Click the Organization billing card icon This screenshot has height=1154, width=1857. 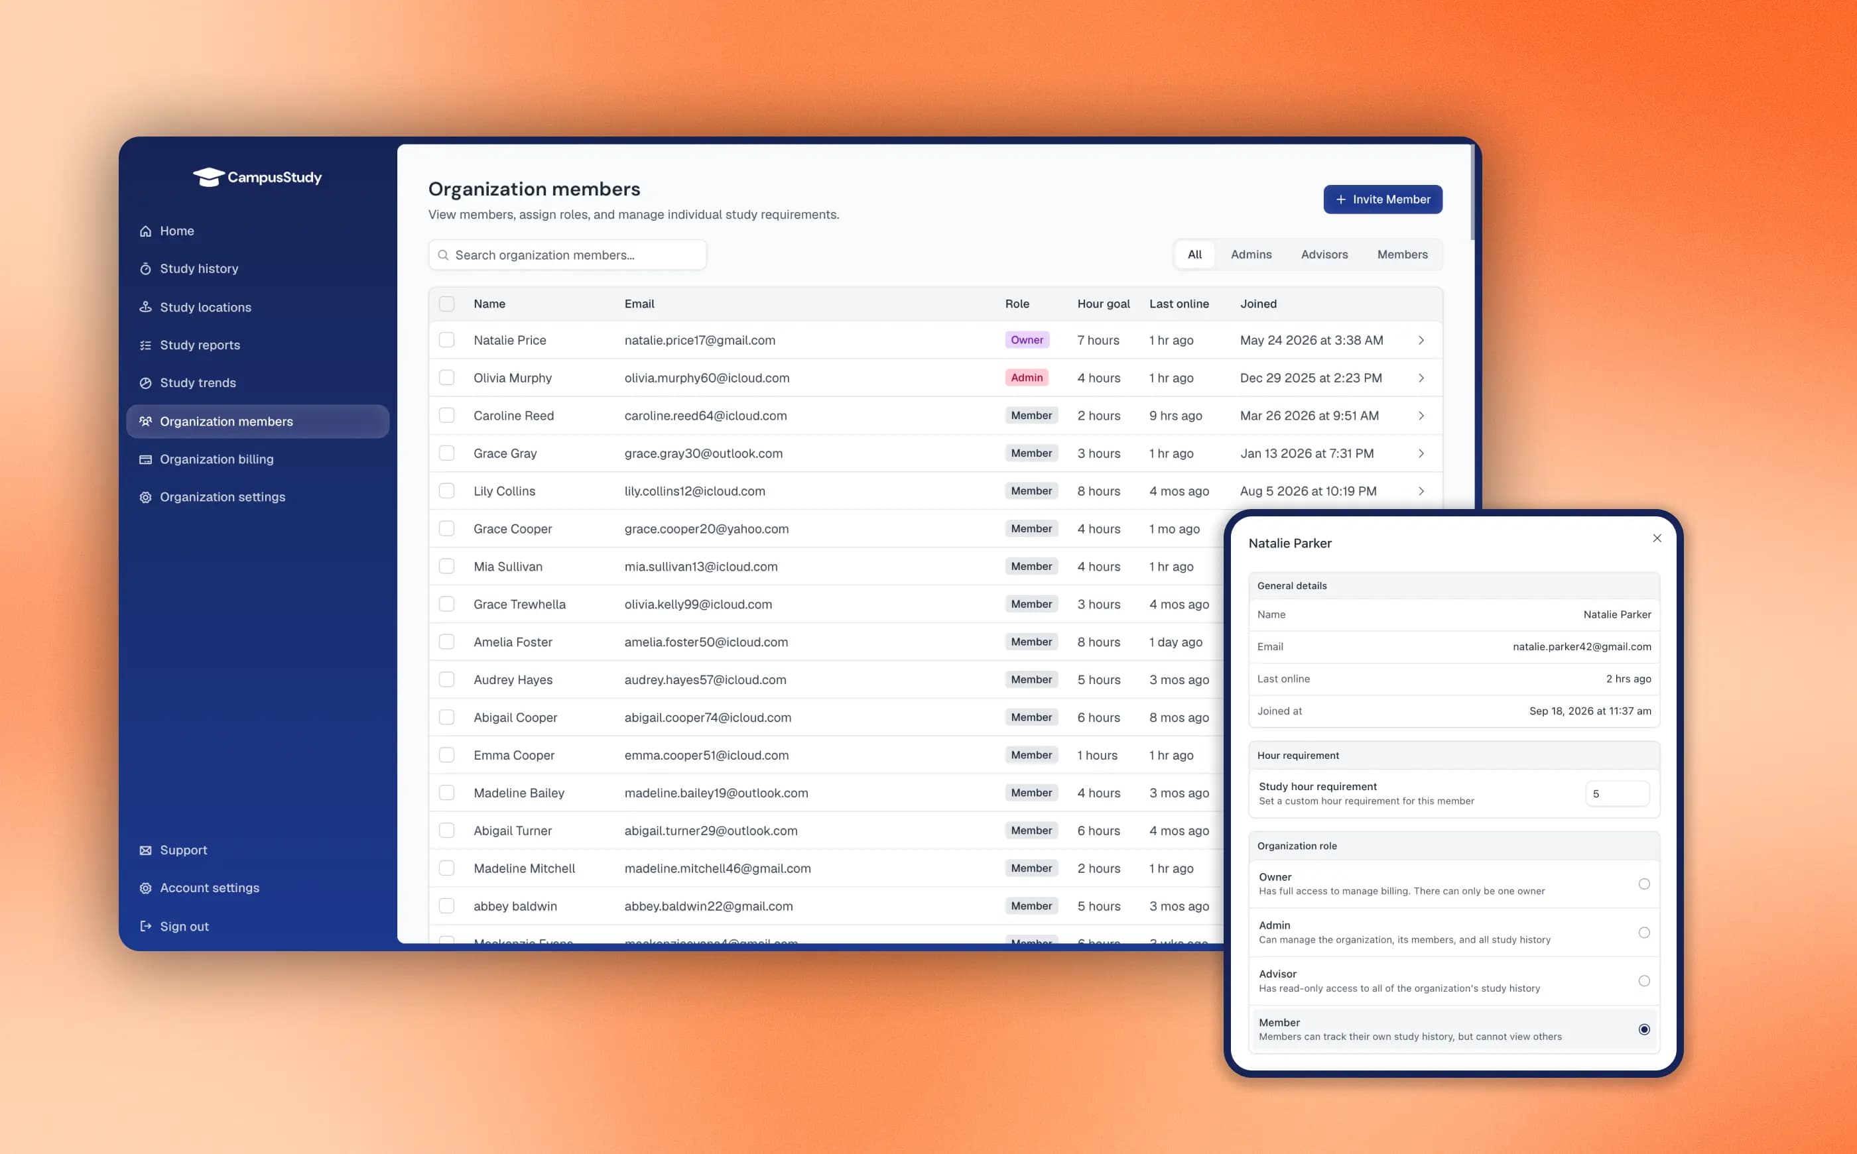tap(145, 459)
